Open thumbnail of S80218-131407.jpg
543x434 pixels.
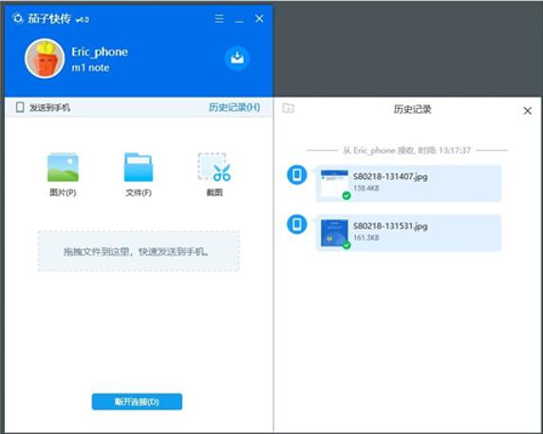pyautogui.click(x=334, y=183)
